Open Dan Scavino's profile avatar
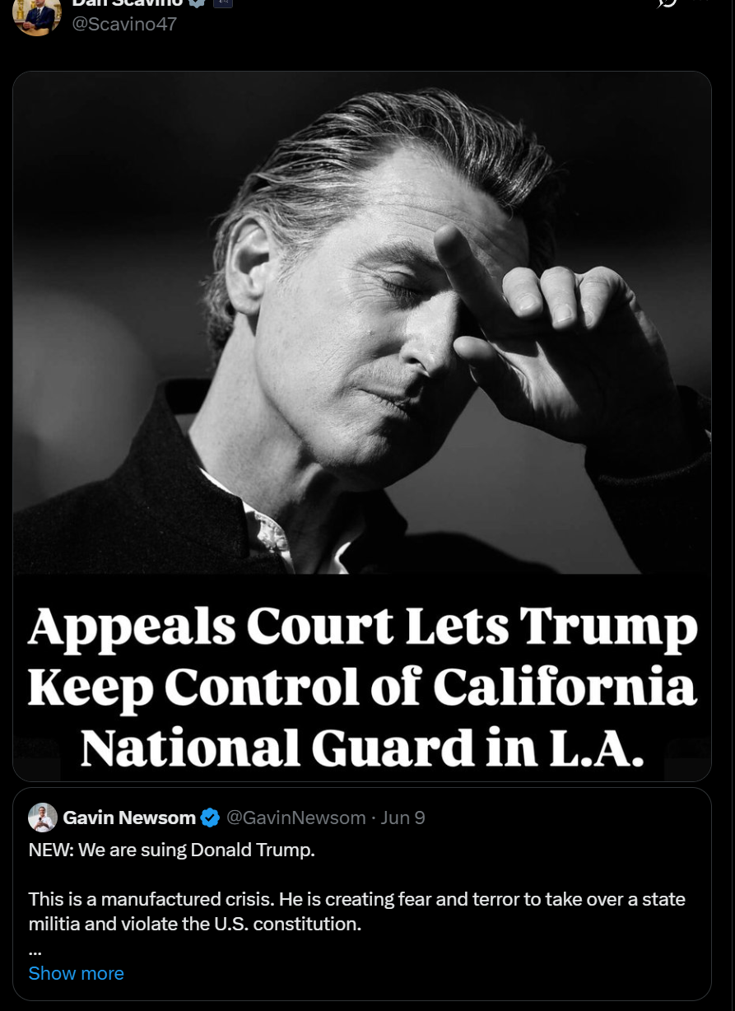Viewport: 735px width, 1011px height. [x=37, y=15]
